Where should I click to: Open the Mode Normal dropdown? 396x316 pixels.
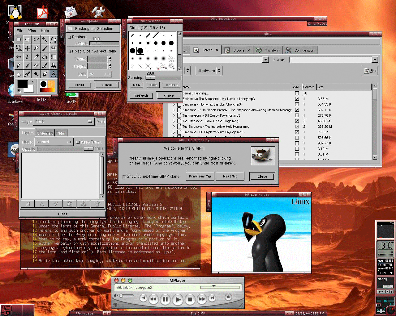coord(54,142)
